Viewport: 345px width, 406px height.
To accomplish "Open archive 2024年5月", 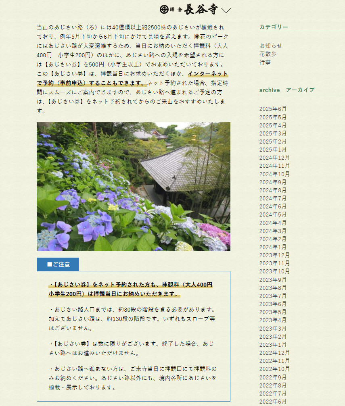I will point(273,214).
